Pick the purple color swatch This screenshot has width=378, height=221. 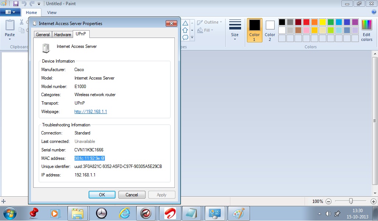coord(355,22)
